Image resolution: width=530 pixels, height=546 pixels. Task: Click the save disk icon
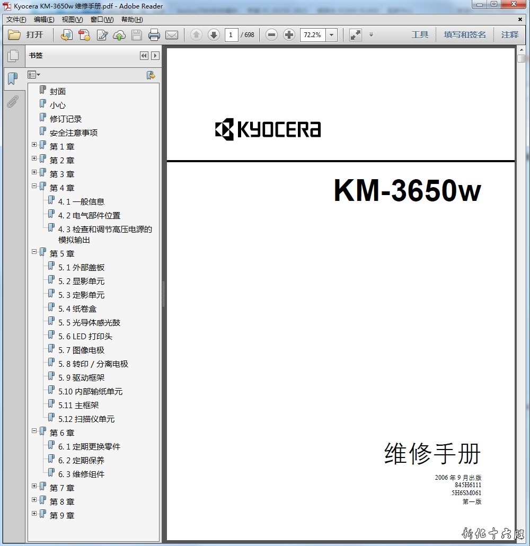click(x=137, y=35)
